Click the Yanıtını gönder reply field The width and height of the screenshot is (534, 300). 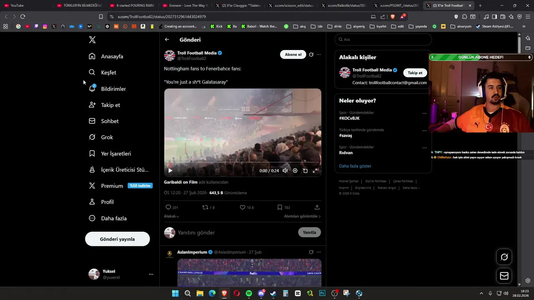pos(236,232)
